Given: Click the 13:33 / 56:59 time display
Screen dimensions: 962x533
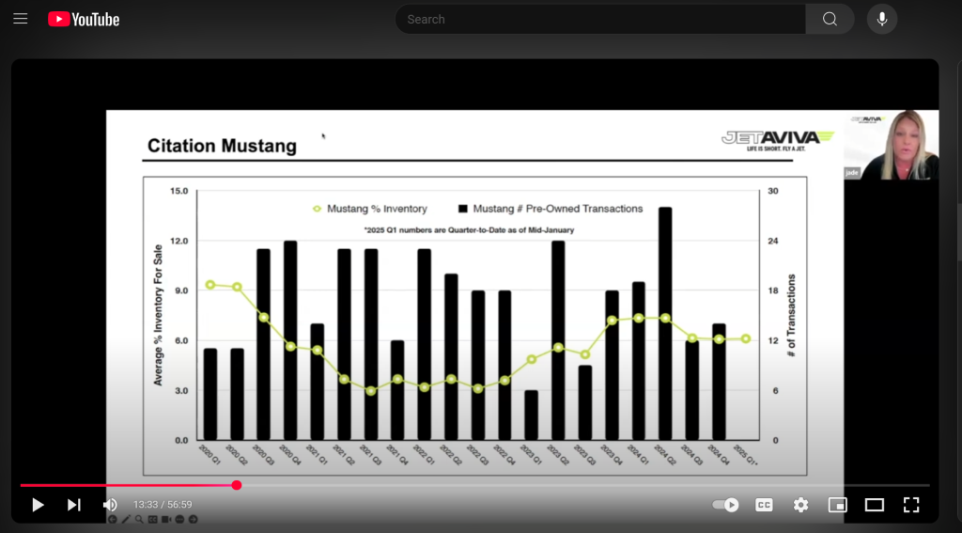Looking at the screenshot, I should pos(163,505).
